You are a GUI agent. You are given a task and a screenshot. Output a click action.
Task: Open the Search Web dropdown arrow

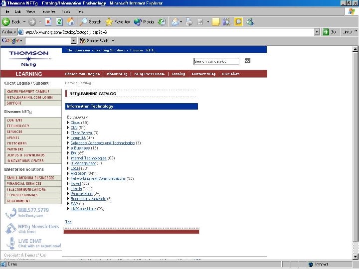coord(113,41)
